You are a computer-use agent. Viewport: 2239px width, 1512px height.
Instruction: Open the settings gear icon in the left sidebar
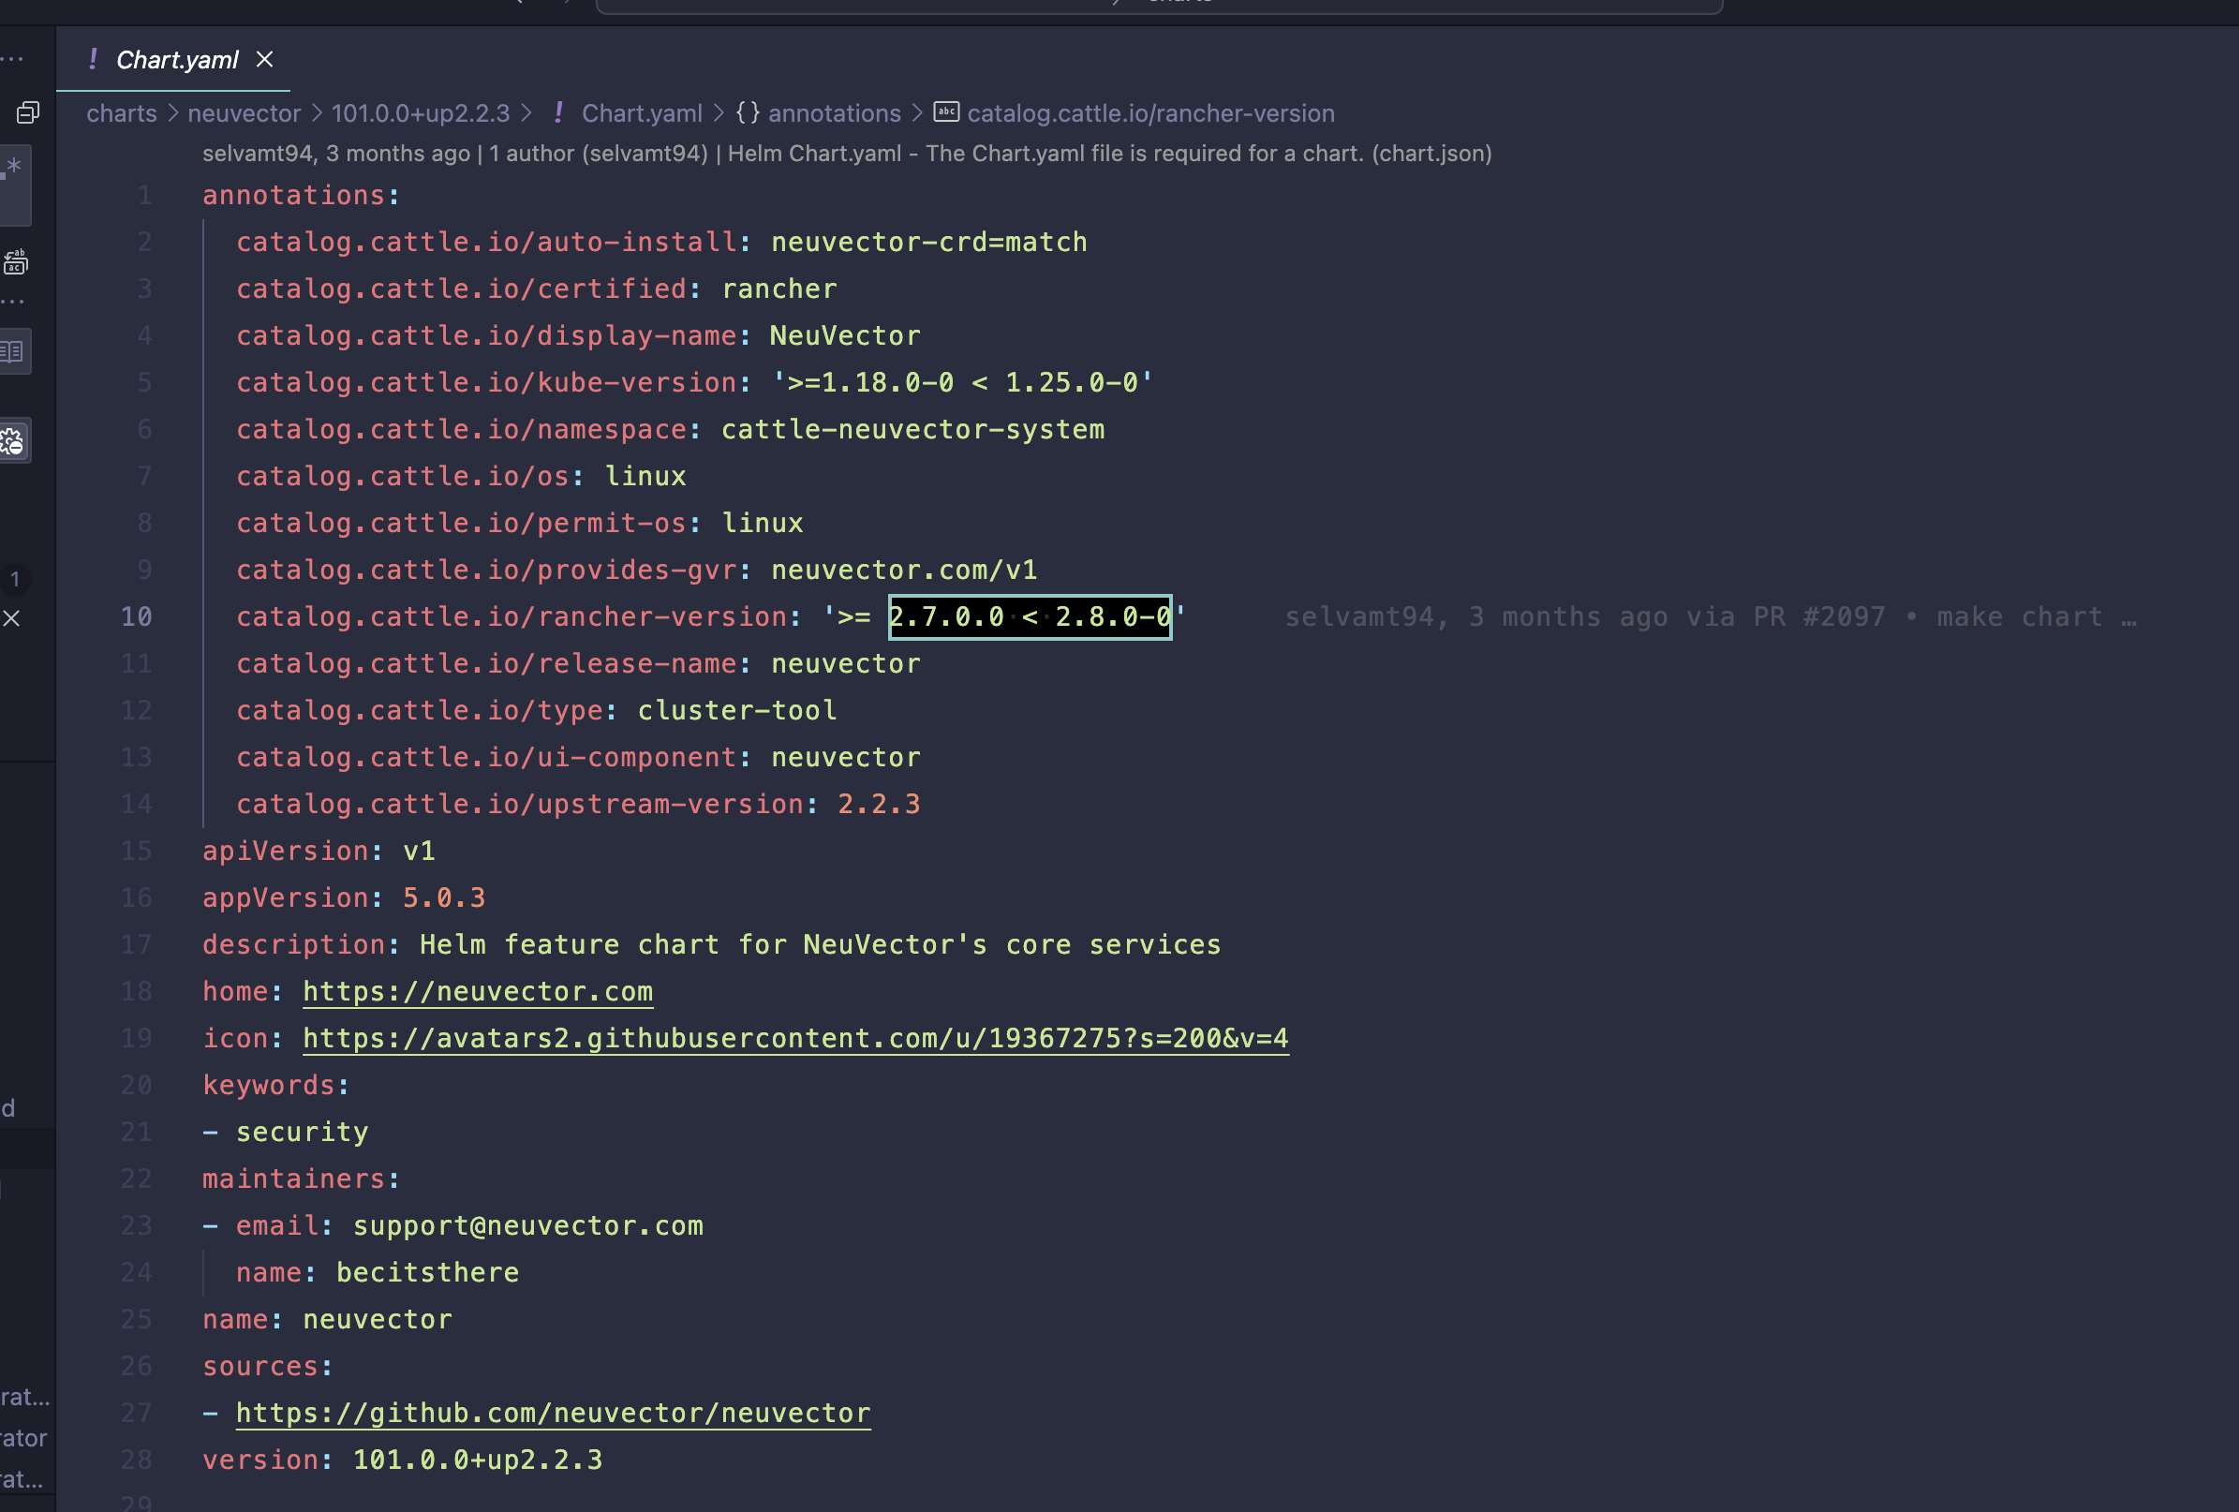tap(13, 440)
